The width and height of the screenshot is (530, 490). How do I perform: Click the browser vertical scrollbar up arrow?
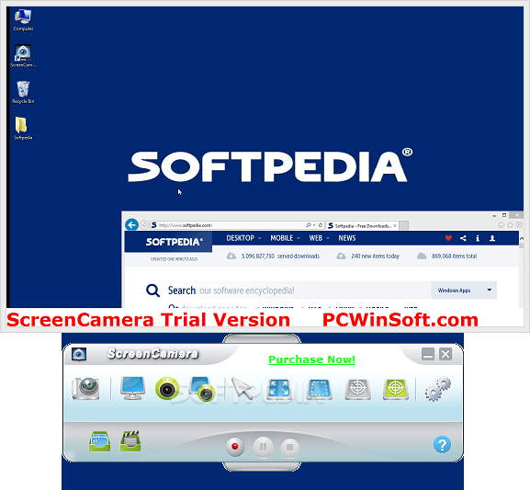[521, 238]
